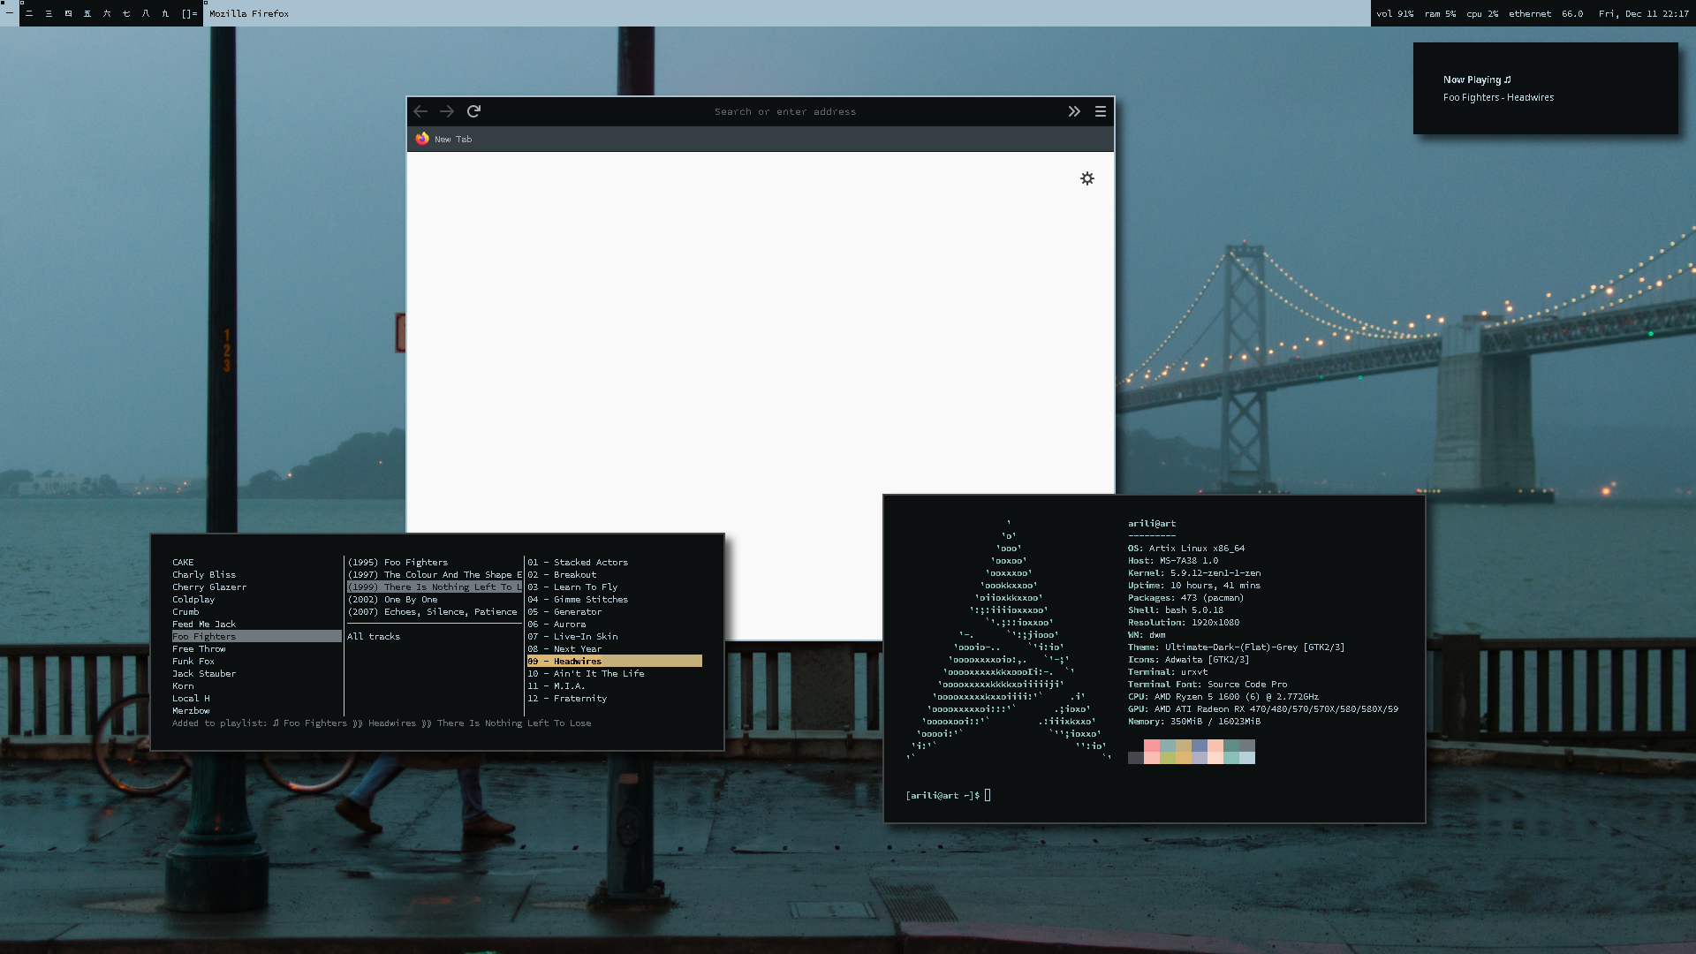Click the ram 5% status entry
Viewport: 1696px width, 954px height.
tap(1440, 14)
